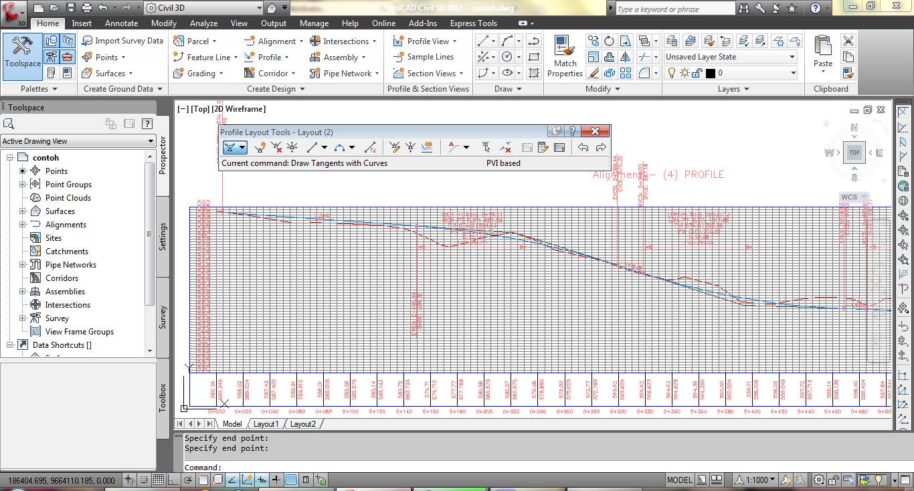The image size is (914, 491).
Task: Switch to the Analyze ribbon tab
Action: 203,23
